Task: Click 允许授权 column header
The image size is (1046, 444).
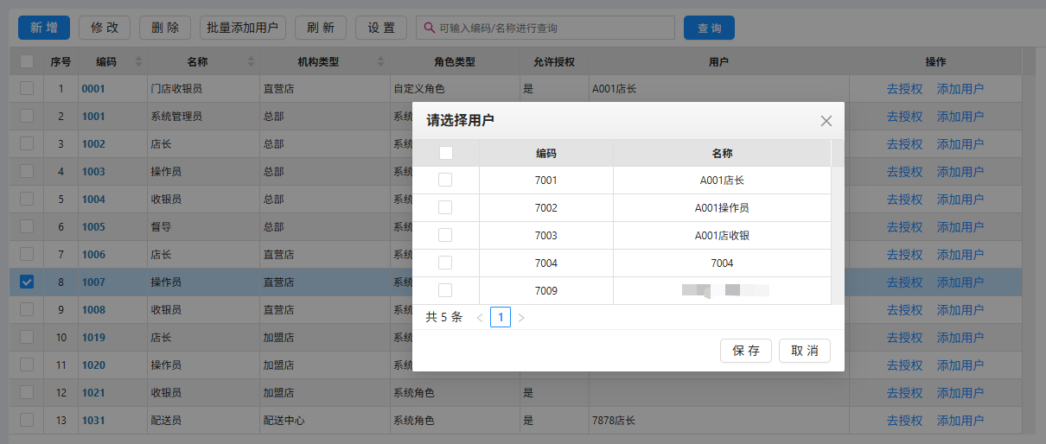Action: [x=554, y=62]
